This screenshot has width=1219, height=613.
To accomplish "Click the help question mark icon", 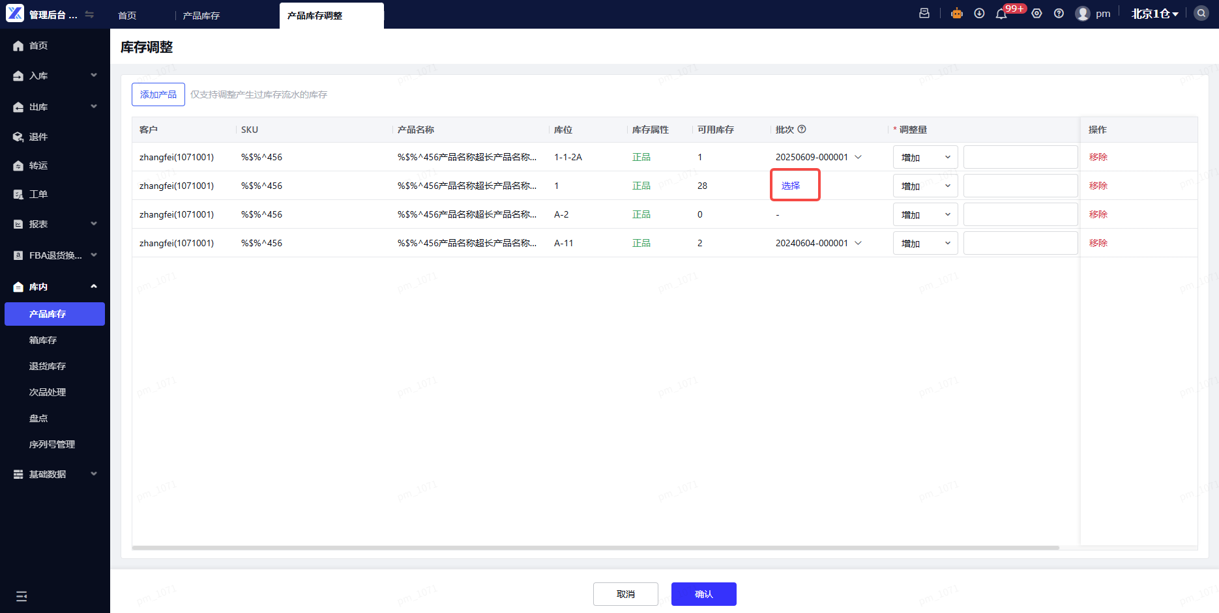I will coord(1059,14).
